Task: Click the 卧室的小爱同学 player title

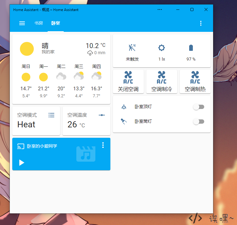Action: (42, 146)
